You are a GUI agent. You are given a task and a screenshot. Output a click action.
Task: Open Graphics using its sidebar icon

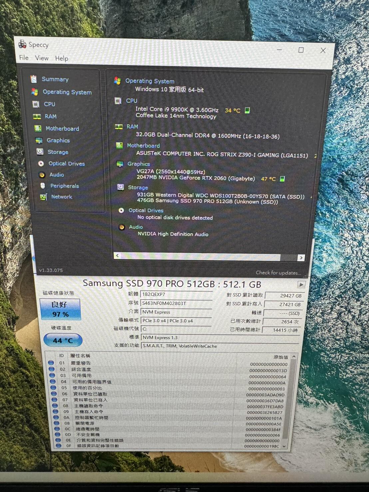click(x=39, y=140)
